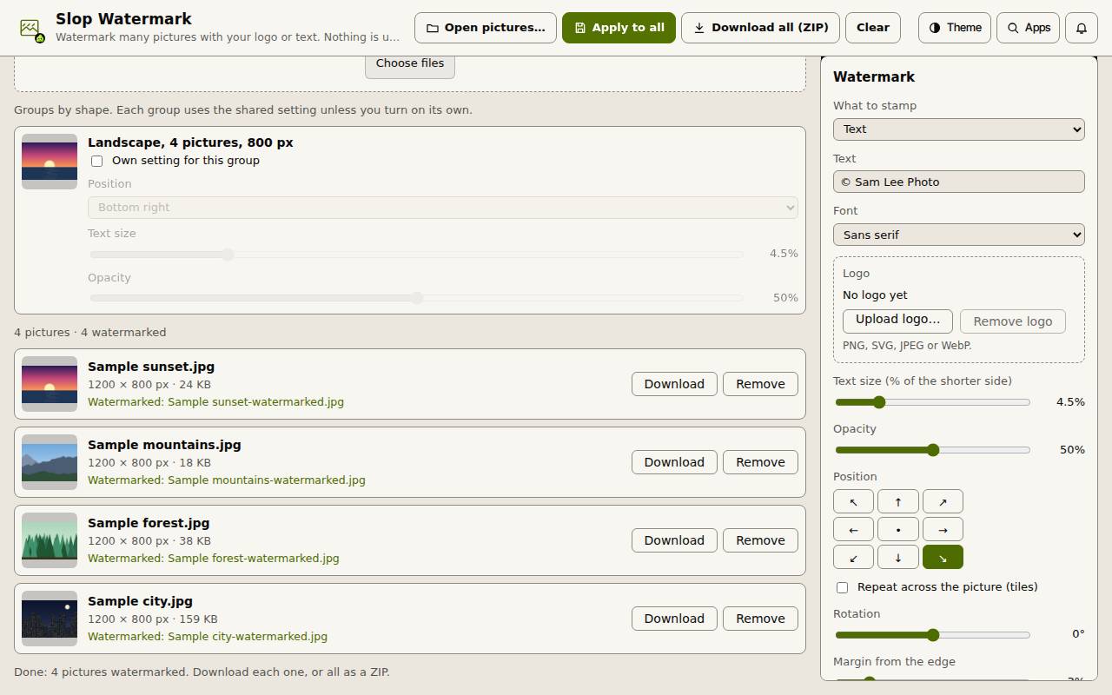Download Sample mountains.jpg
The image size is (1112, 695).
674,462
